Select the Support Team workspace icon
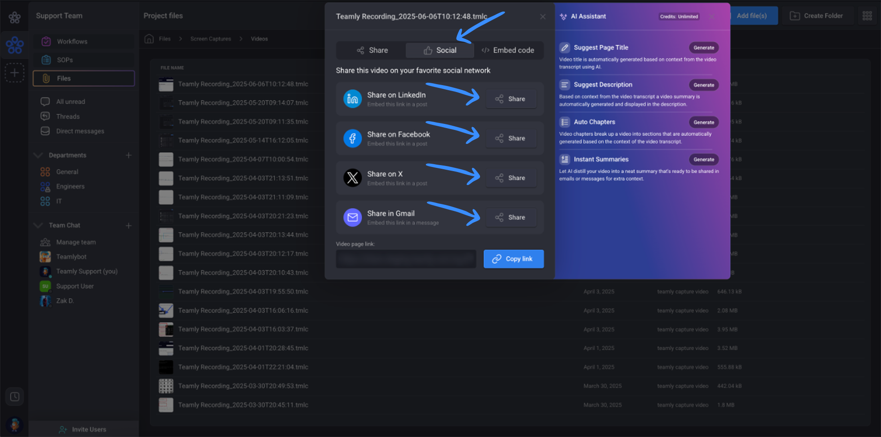This screenshot has width=881, height=437. coord(14,45)
